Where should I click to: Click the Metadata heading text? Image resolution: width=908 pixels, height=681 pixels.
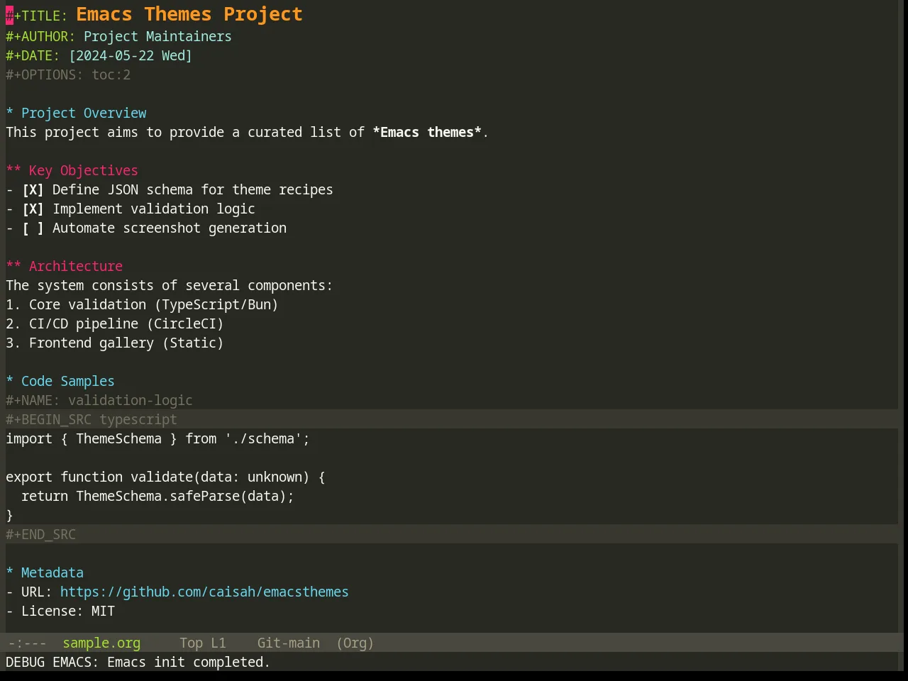[x=52, y=573]
